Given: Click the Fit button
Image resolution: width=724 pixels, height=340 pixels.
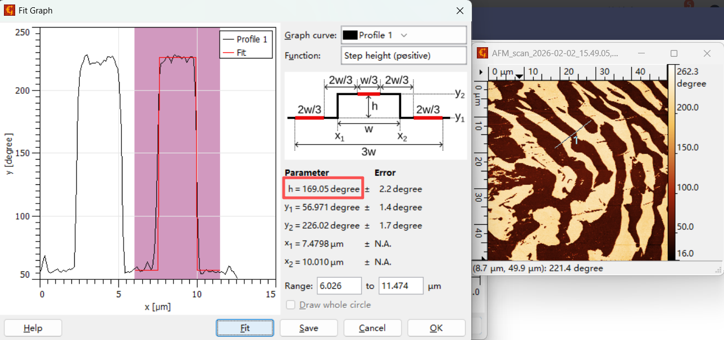Looking at the screenshot, I should tap(245, 328).
